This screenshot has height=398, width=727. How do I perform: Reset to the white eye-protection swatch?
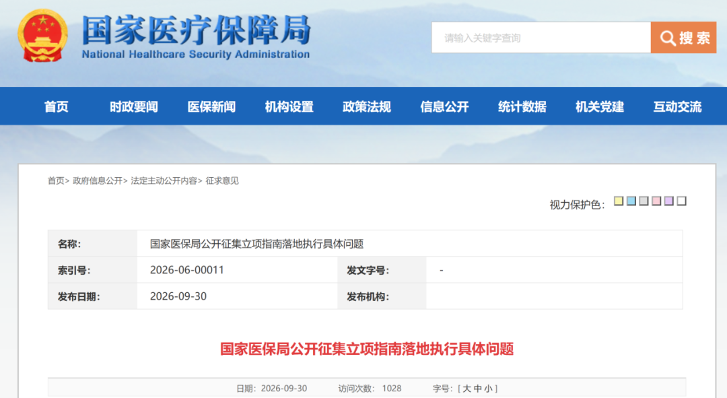pyautogui.click(x=681, y=201)
